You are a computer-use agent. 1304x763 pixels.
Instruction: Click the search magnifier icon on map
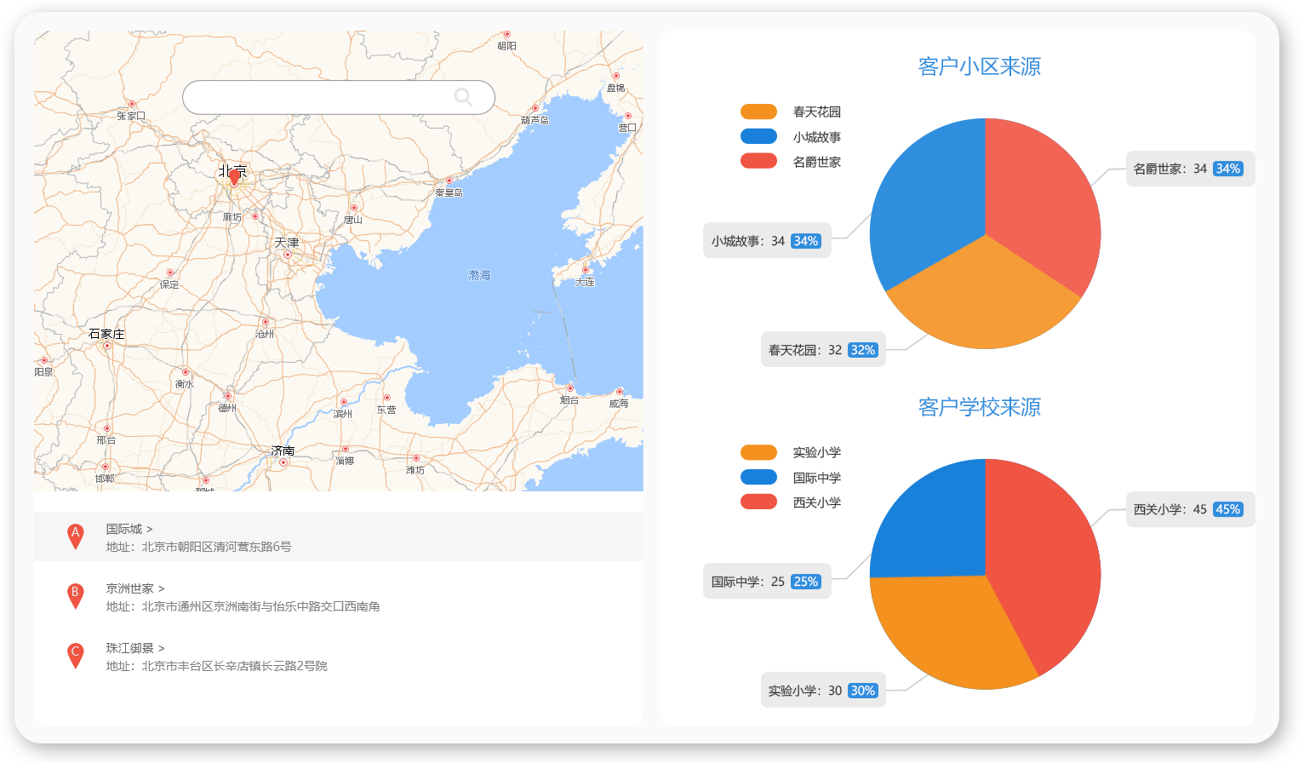463,97
